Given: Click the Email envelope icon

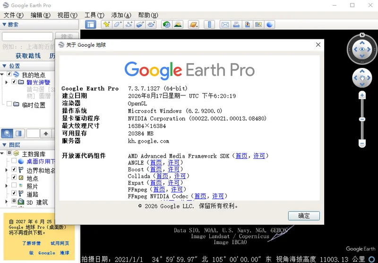Looking at the screenshot, I should tap(225, 25).
